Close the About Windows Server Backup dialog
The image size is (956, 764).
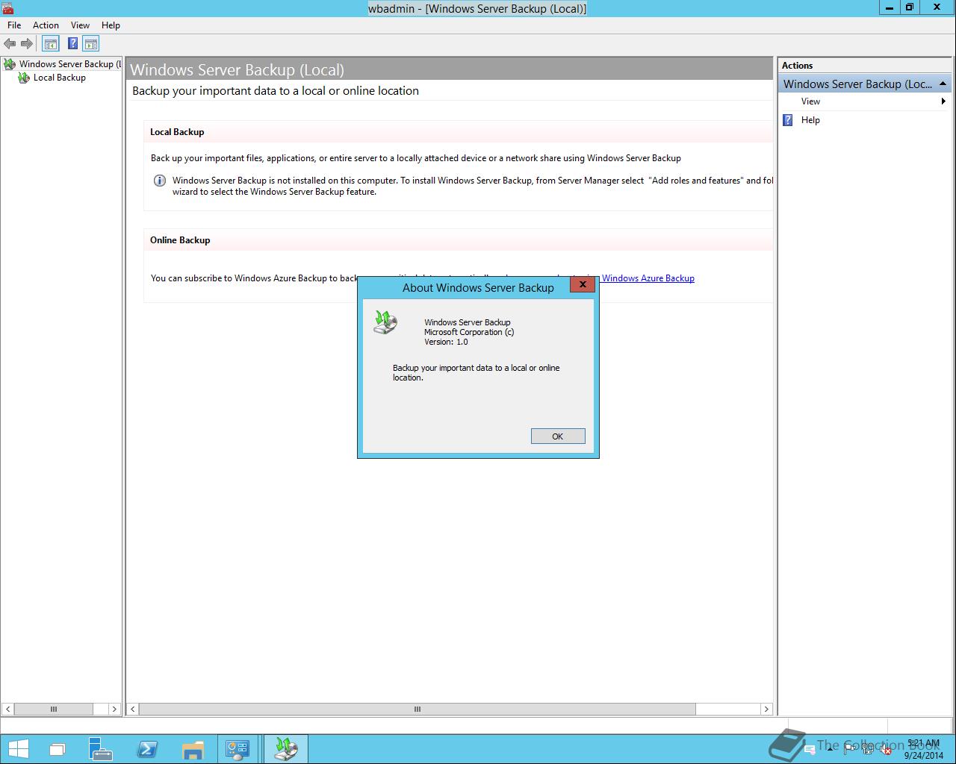583,284
